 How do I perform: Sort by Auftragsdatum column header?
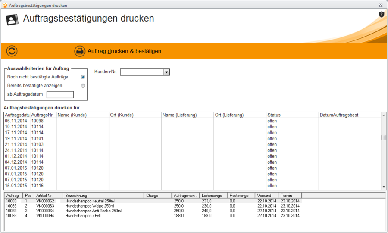(x=17, y=115)
